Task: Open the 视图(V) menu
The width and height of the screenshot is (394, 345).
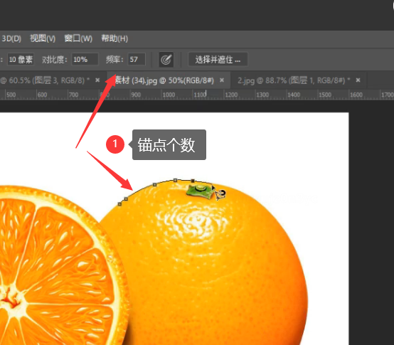Action: click(43, 38)
